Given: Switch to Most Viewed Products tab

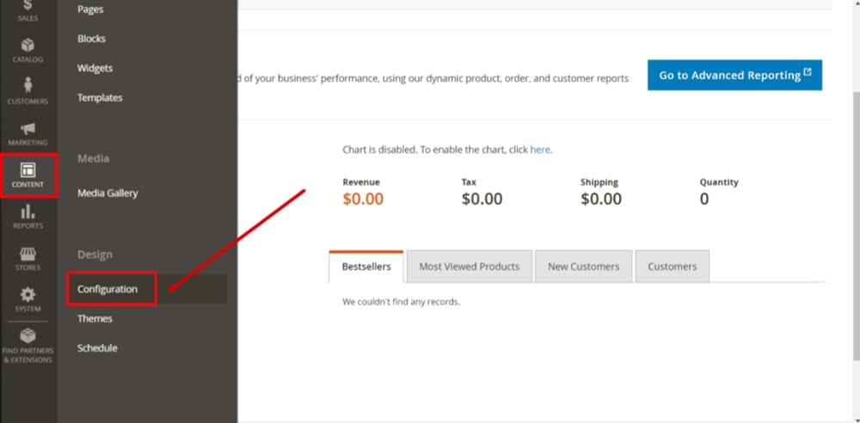Looking at the screenshot, I should (x=469, y=267).
